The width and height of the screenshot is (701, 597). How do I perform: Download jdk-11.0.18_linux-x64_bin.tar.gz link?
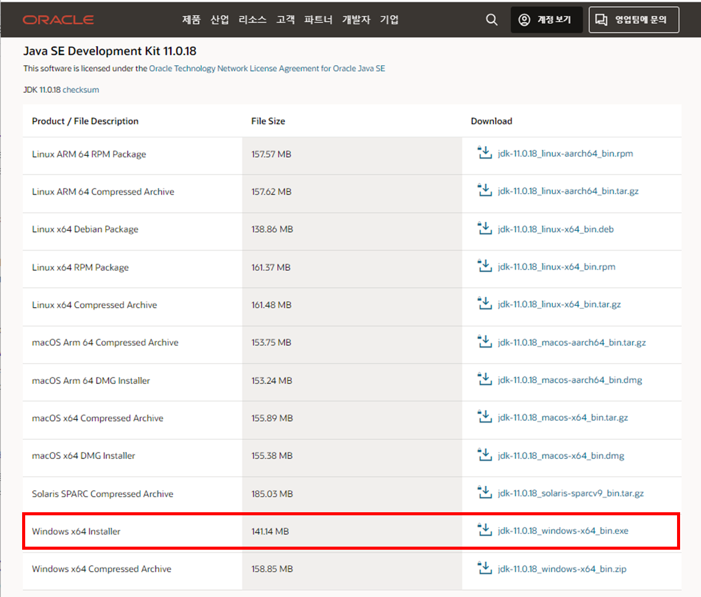(x=559, y=304)
